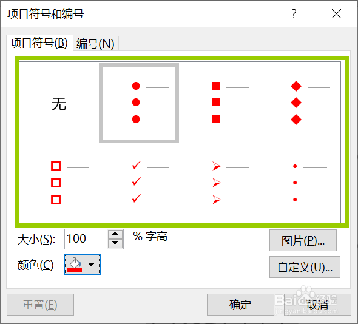Close the 项目符号和编号 dialog
The image size is (358, 324).
pos(336,14)
